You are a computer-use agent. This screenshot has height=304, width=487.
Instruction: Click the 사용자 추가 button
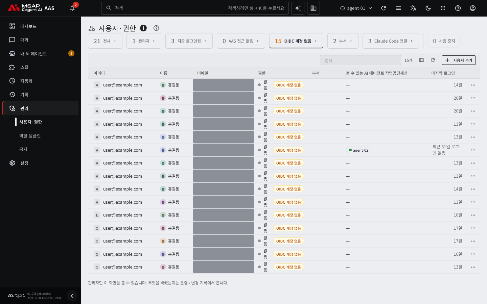point(459,60)
